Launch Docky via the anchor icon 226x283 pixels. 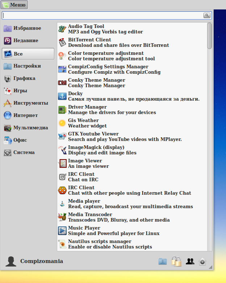click(x=62, y=96)
